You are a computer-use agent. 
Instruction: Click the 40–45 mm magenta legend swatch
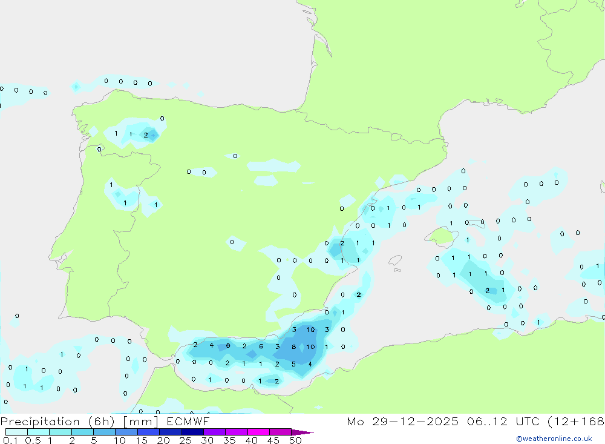pos(258,432)
